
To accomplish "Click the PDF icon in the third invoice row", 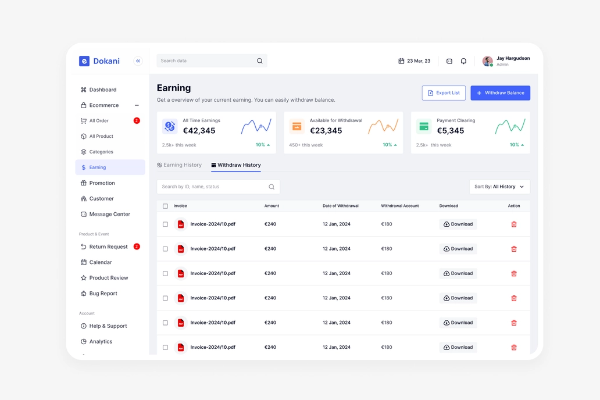I will (x=181, y=273).
